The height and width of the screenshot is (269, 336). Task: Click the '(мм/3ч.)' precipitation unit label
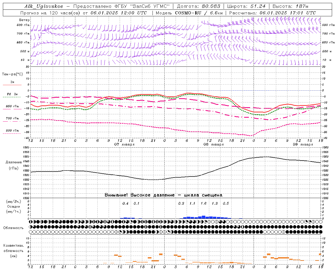[x=14, y=201]
